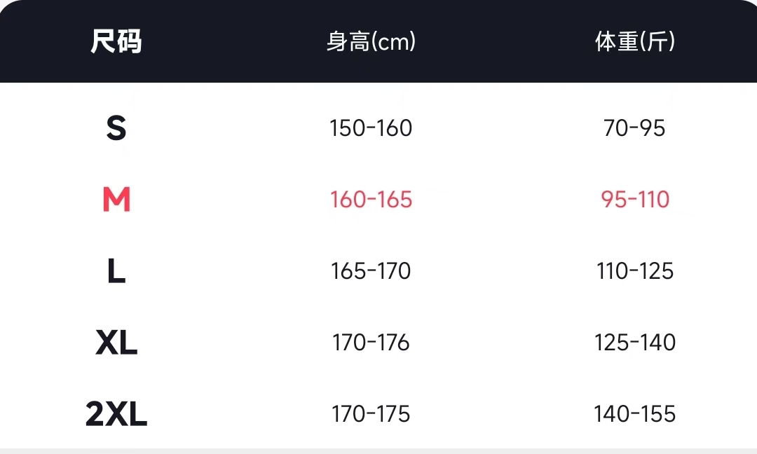Click the 165-170 height cell
Viewport: 757px width, 454px height.
pos(371,272)
